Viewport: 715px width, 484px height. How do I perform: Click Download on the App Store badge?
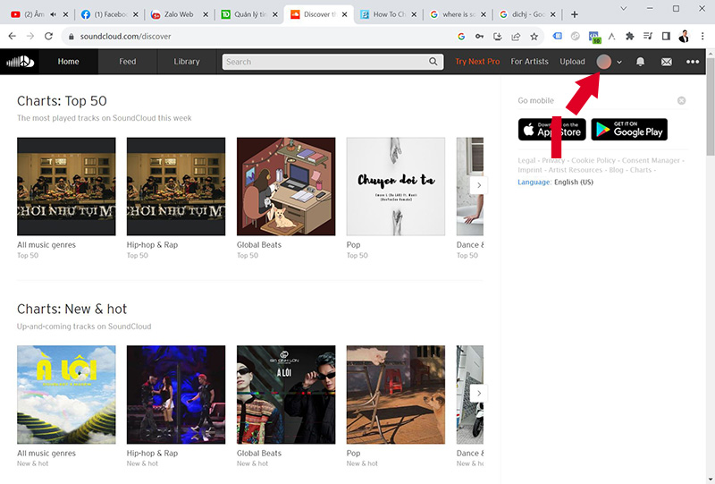point(551,130)
